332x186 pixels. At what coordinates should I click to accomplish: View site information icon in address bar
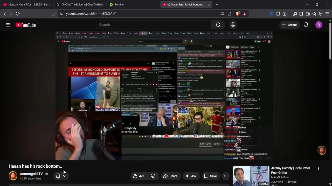[x=61, y=14]
